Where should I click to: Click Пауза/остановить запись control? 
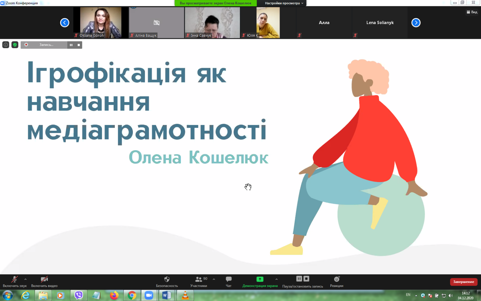[302, 281]
